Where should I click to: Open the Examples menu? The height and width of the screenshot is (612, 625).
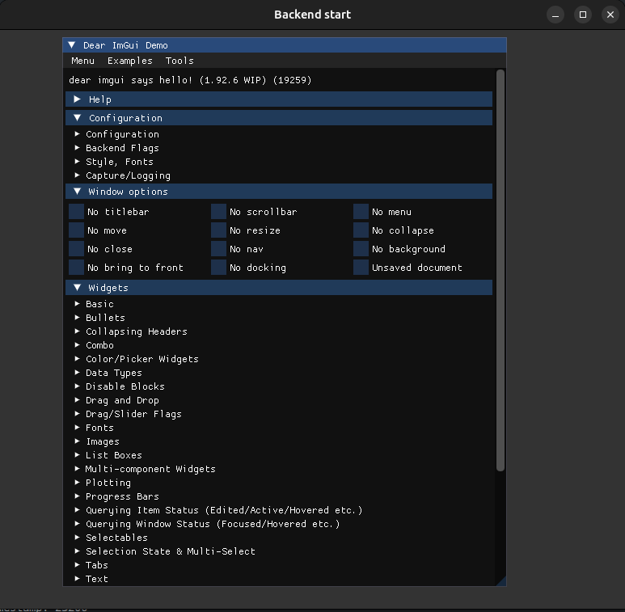(129, 61)
